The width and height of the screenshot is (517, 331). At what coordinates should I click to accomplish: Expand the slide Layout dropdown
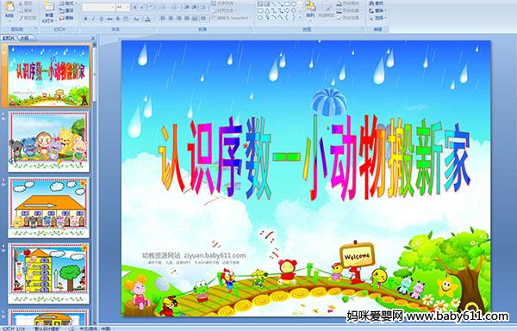click(x=67, y=3)
